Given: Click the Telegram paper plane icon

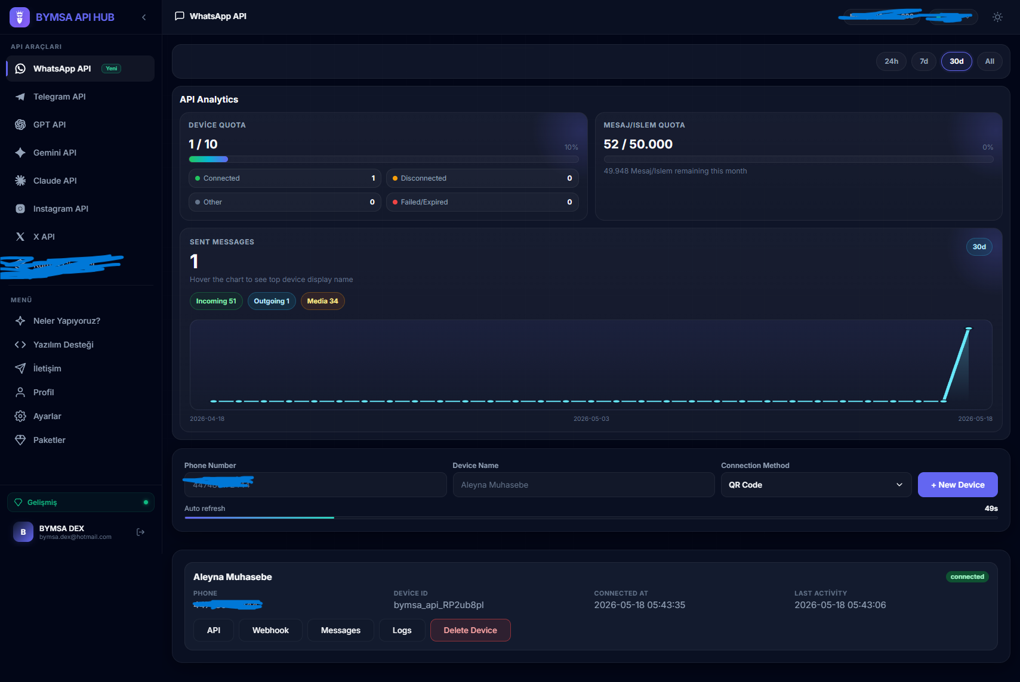Looking at the screenshot, I should (x=20, y=97).
